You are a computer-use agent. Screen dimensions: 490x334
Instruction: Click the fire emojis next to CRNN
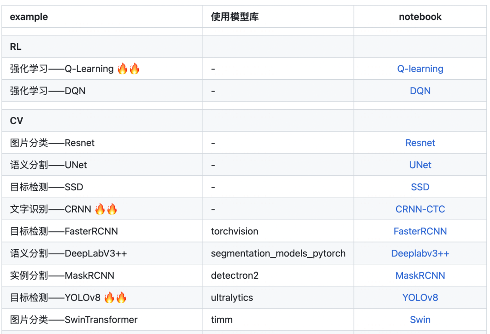pyautogui.click(x=106, y=209)
